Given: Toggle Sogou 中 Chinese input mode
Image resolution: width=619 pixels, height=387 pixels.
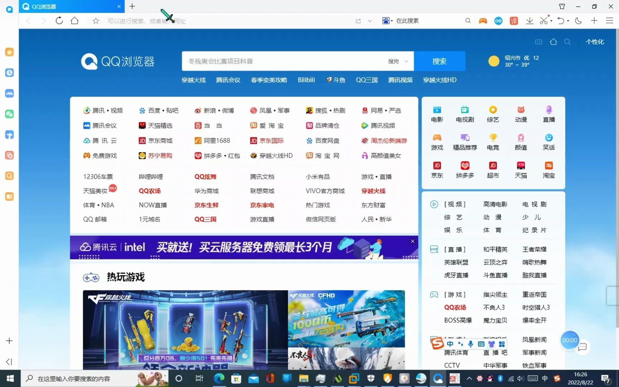Looking at the screenshot, I should pos(450,344).
